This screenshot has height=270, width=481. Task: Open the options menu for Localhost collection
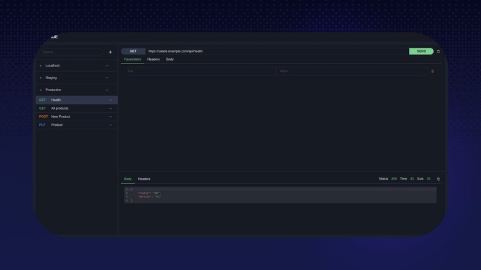coord(107,66)
